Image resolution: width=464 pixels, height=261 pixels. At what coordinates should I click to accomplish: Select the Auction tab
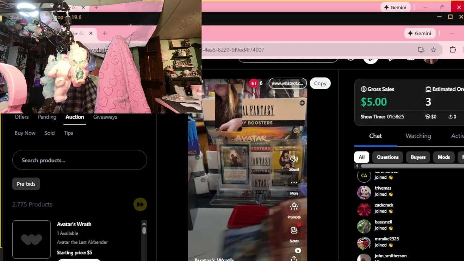(x=75, y=117)
